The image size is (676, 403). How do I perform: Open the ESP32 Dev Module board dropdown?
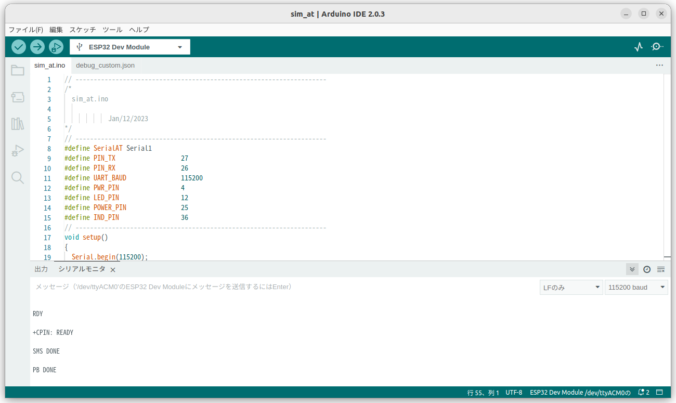130,47
